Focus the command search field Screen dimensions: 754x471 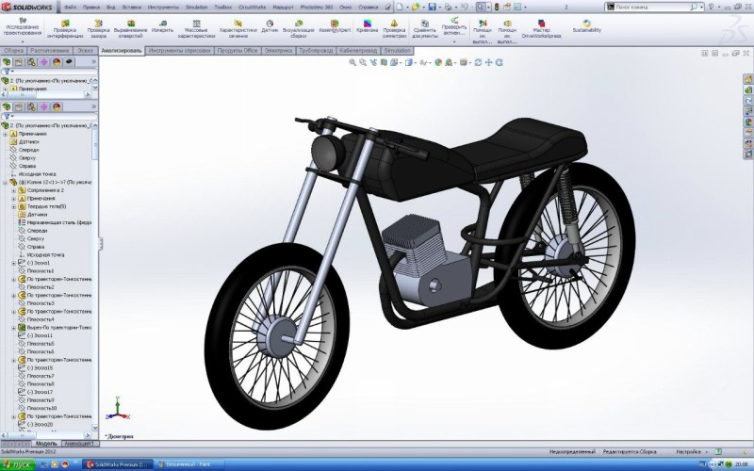(652, 8)
